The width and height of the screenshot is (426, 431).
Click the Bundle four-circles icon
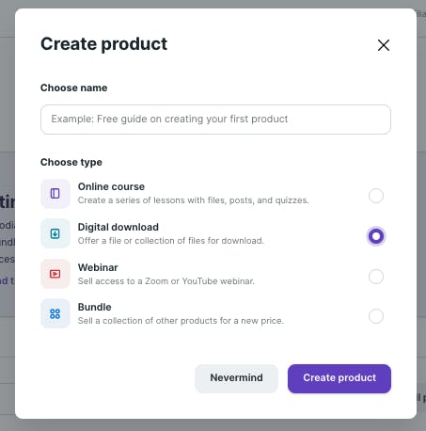click(x=55, y=313)
